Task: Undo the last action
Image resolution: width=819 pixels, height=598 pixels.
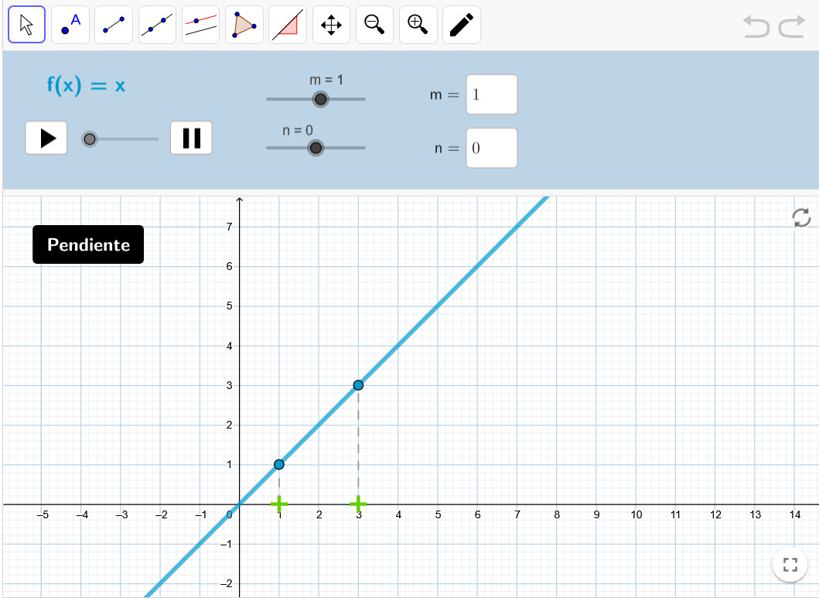Action: pos(756,27)
